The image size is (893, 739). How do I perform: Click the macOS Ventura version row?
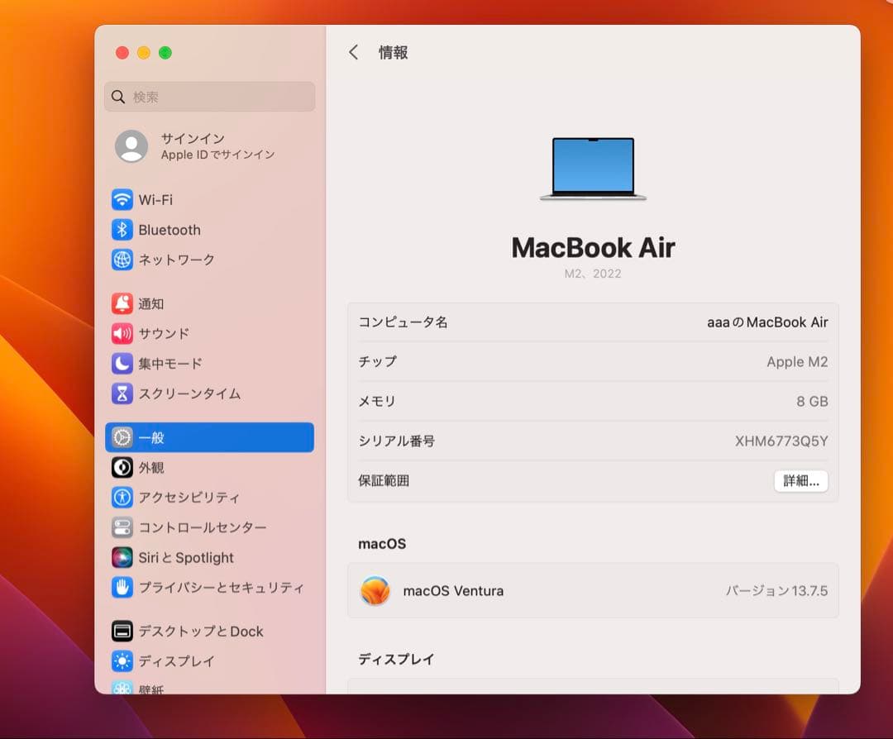592,590
